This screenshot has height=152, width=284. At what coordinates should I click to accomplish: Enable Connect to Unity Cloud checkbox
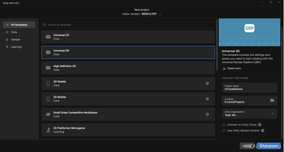[x=224, y=125]
